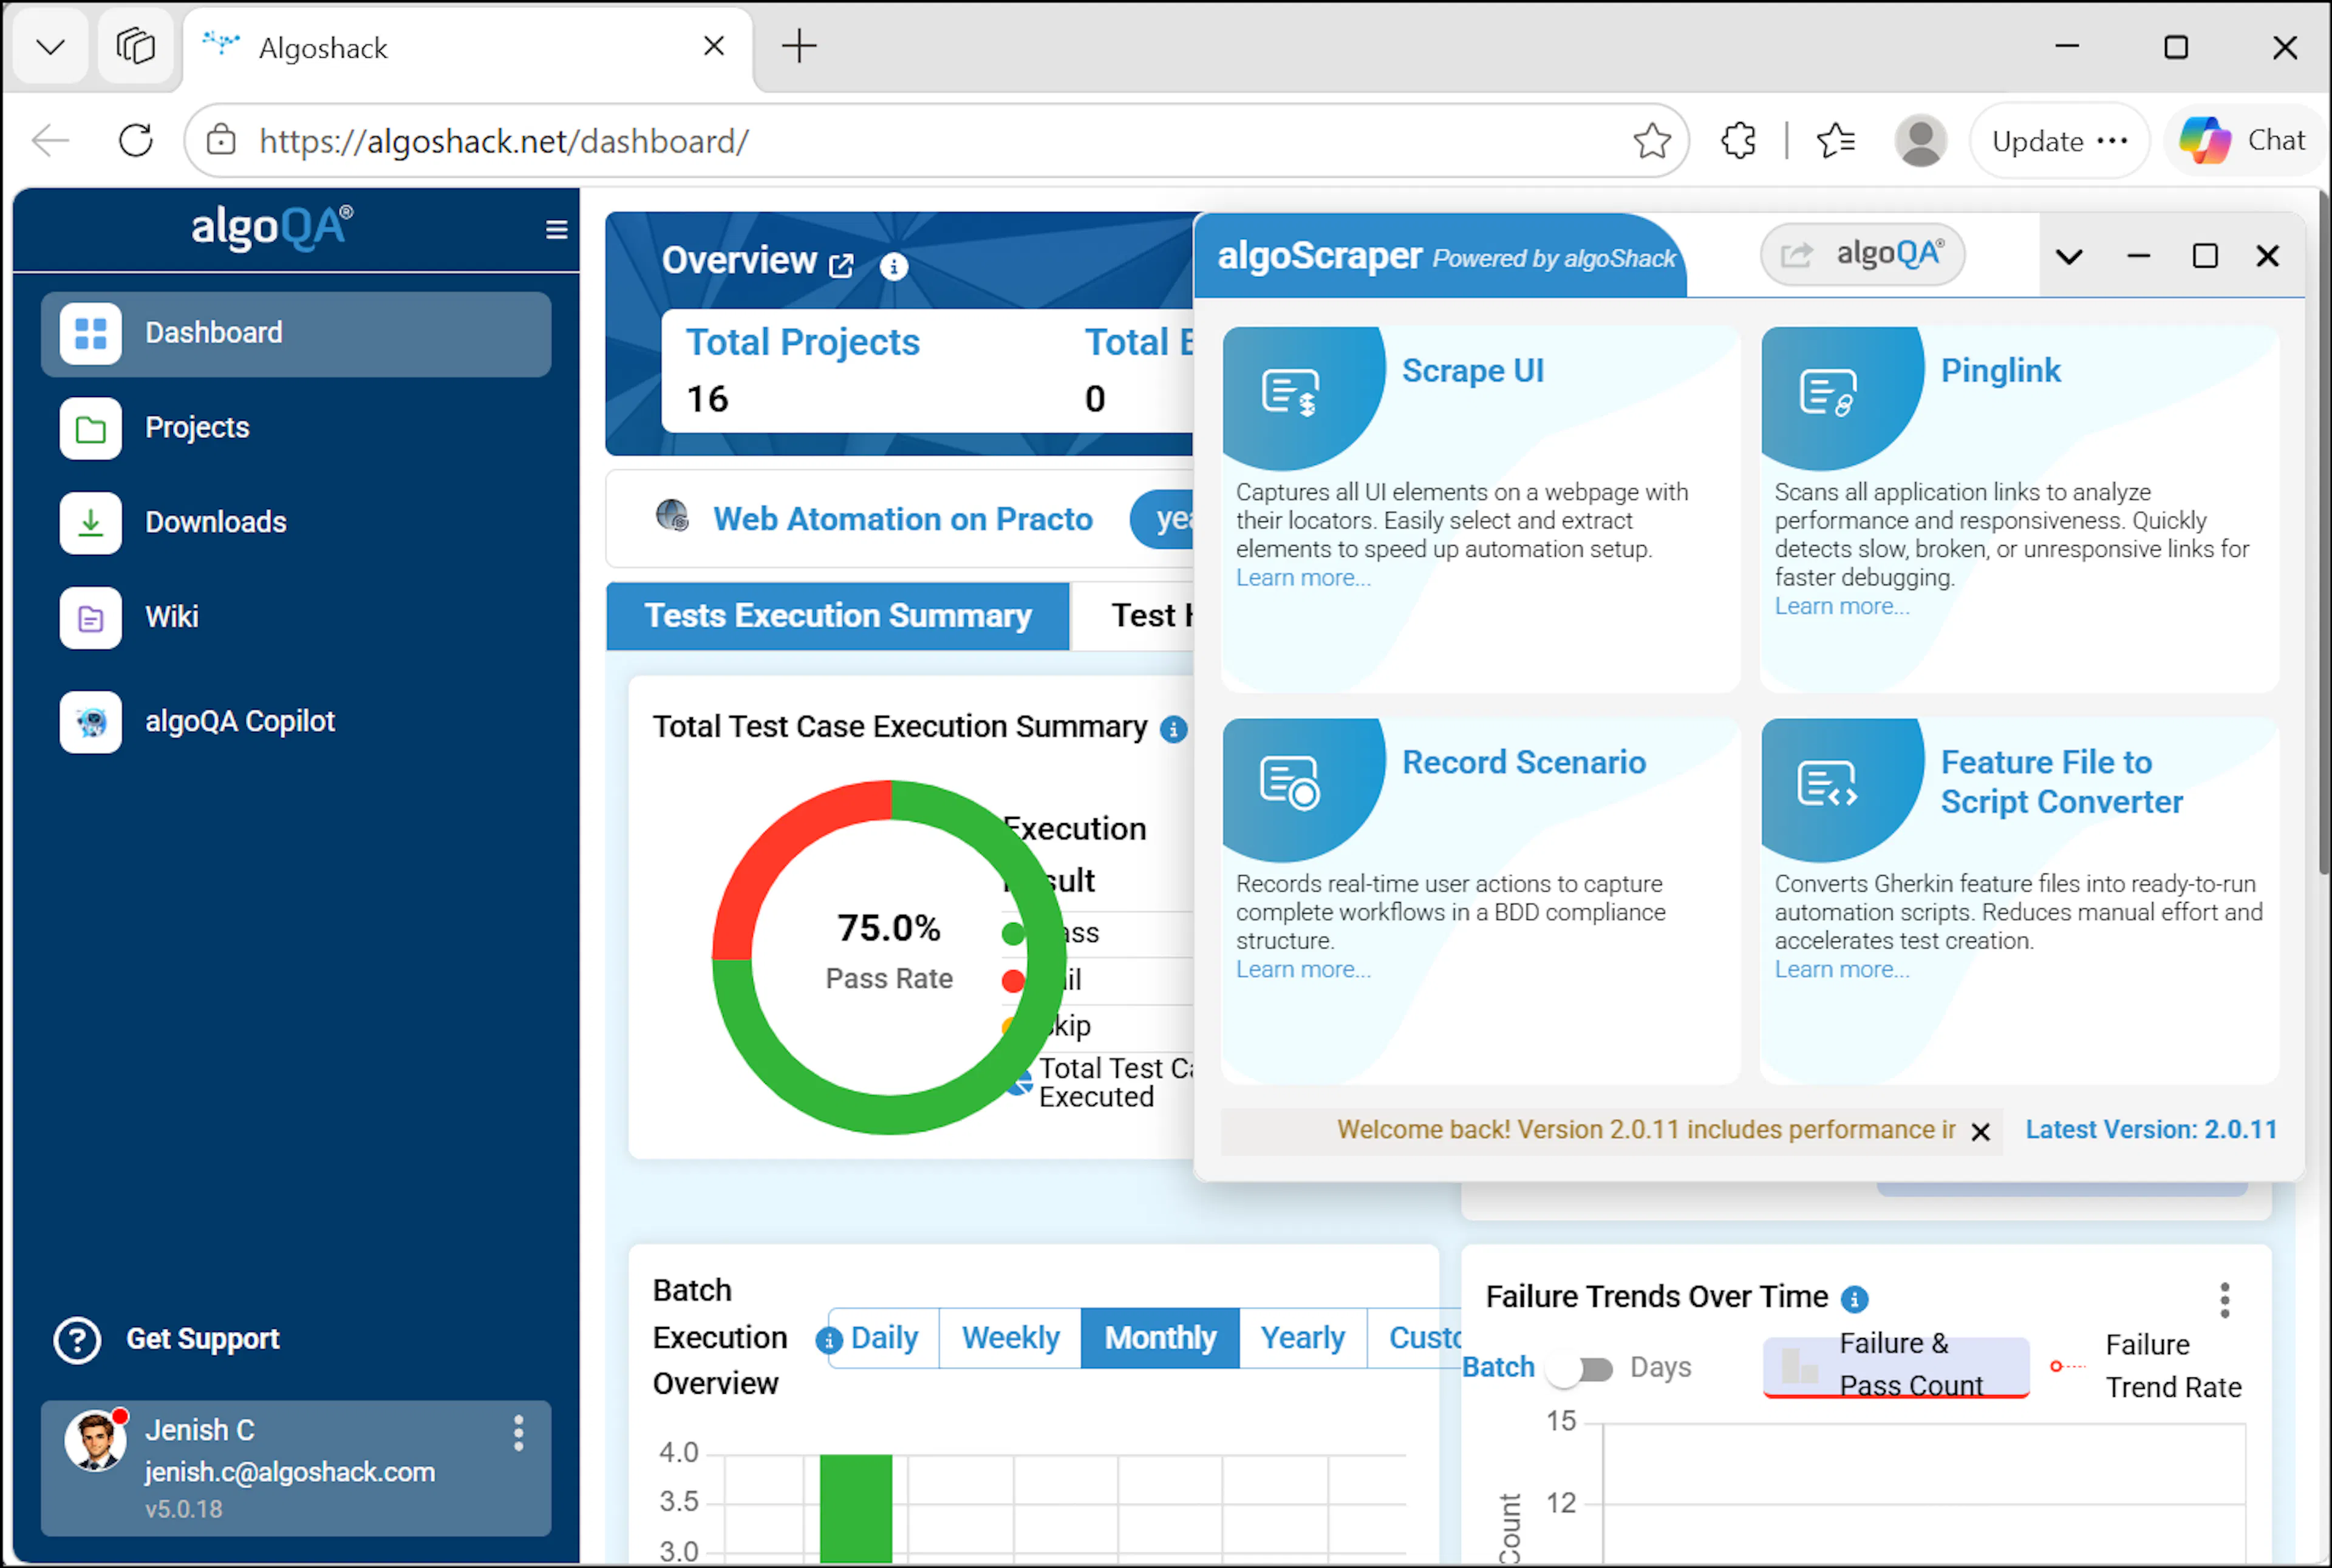This screenshot has width=2332, height=1568.
Task: Switch Batch Execution to Daily
Action: [x=884, y=1338]
